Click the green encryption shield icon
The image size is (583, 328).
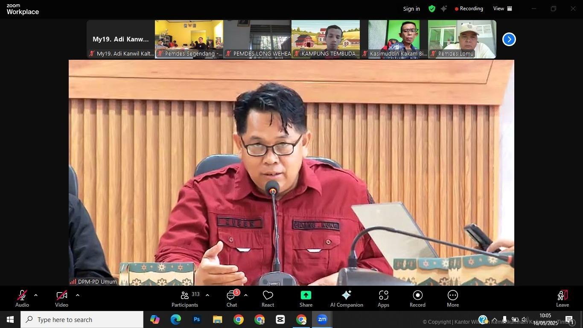(432, 9)
